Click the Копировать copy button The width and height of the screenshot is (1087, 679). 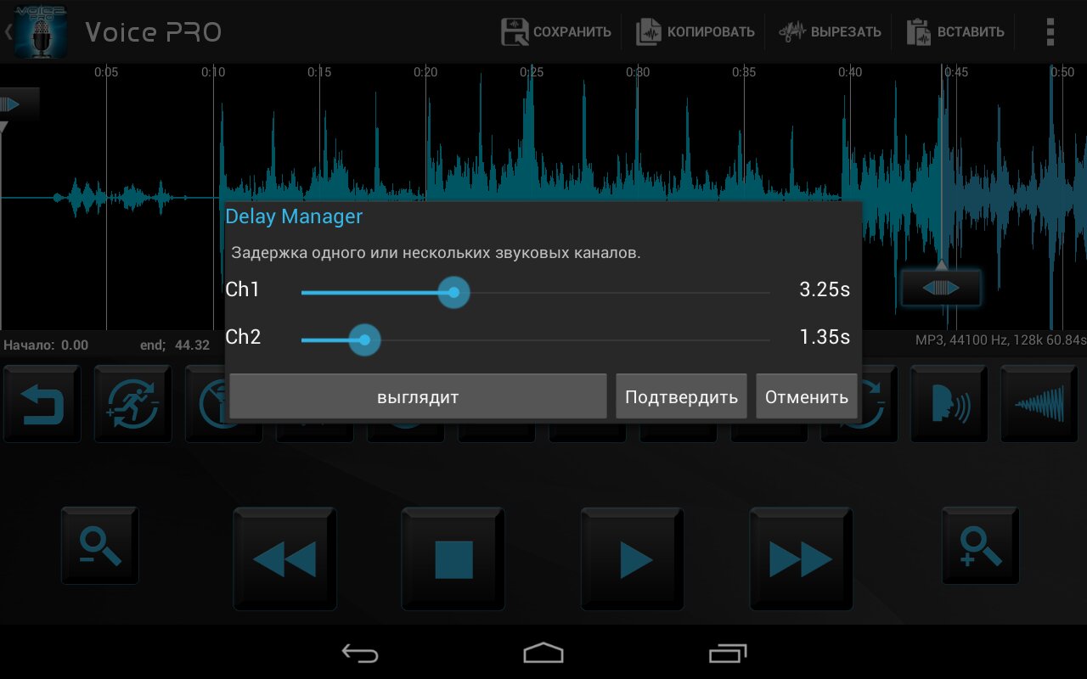coord(696,32)
